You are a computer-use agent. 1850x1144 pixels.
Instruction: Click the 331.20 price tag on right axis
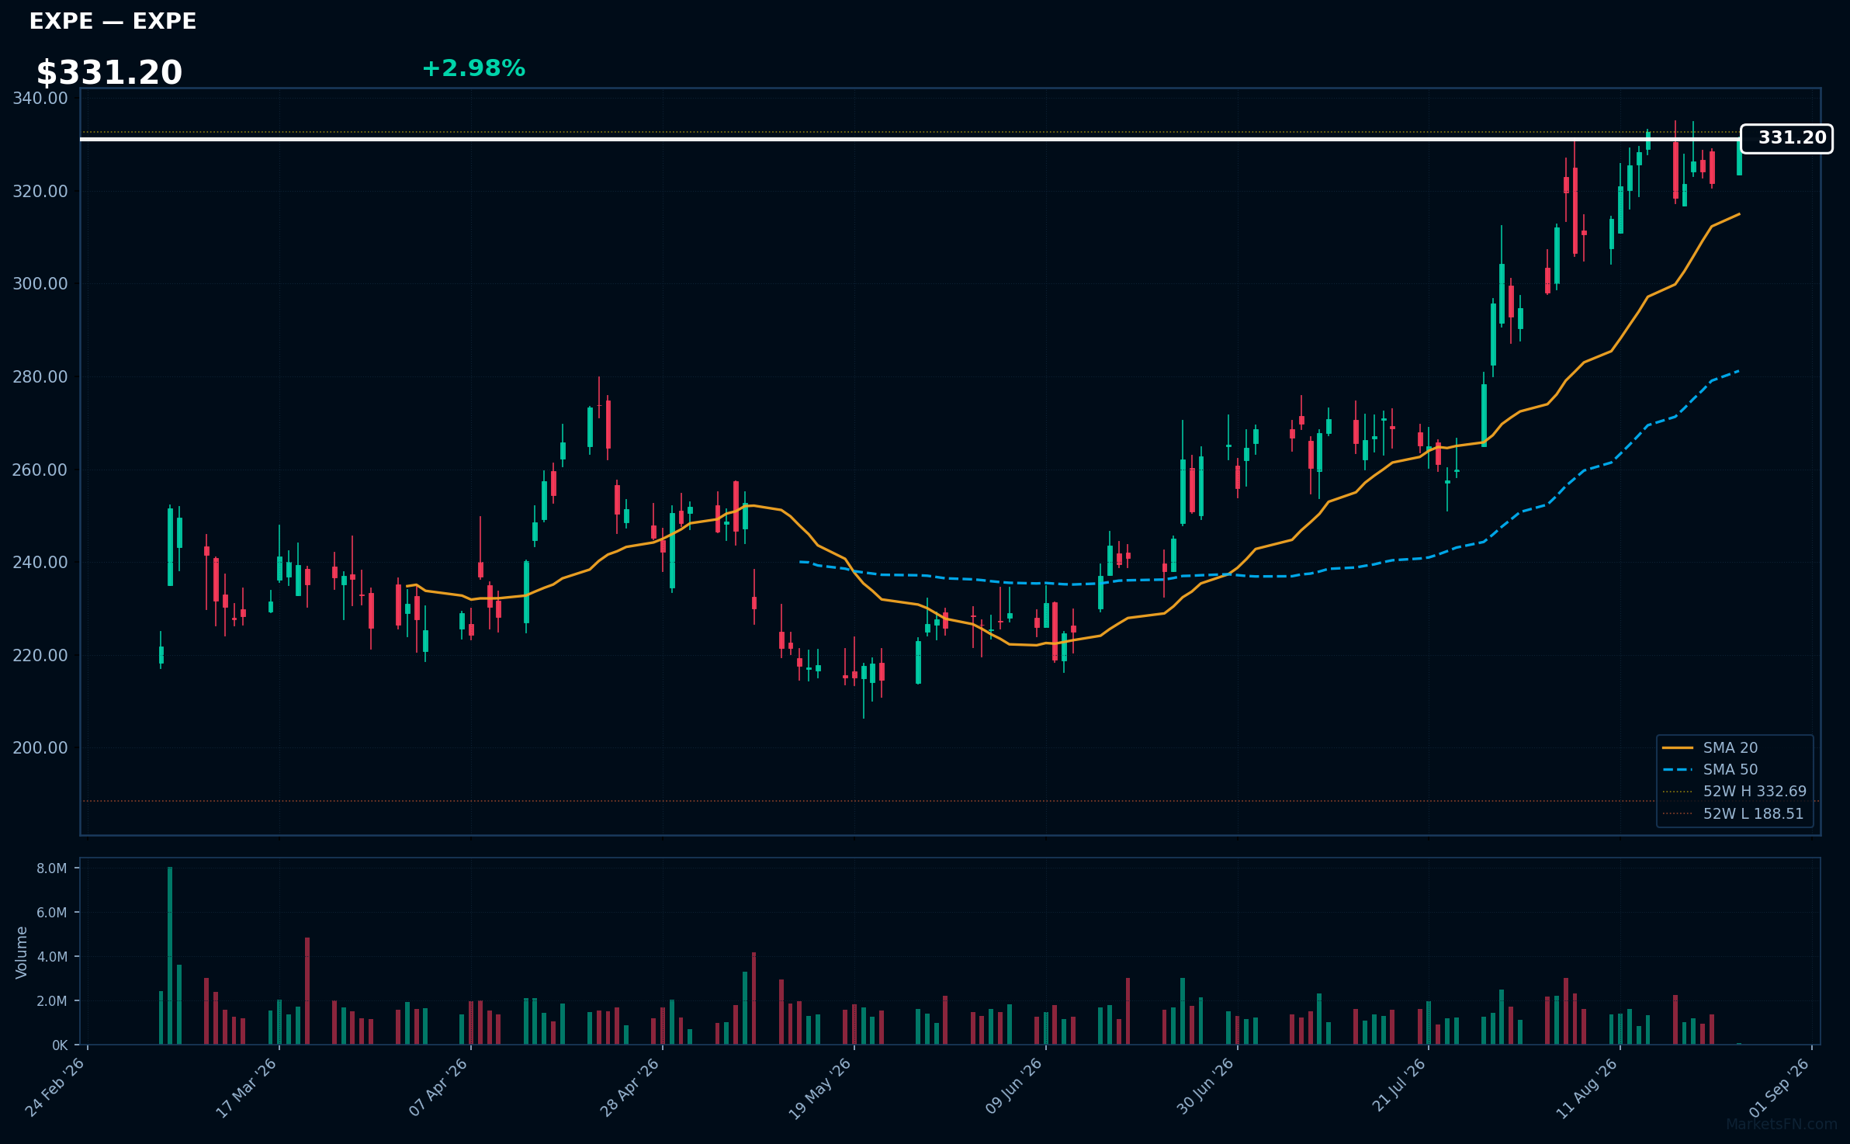point(1786,138)
